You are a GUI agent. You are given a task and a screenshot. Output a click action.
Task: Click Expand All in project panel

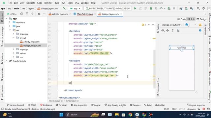click(27, 14)
